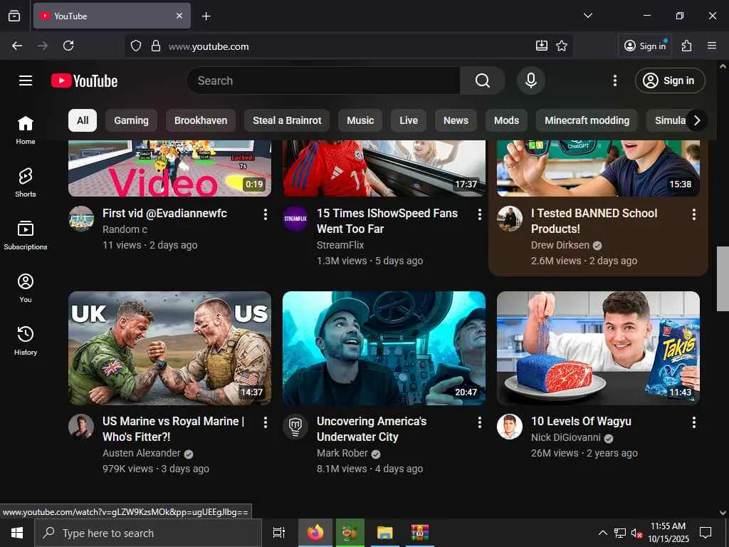Viewport: 729px width, 547px height.
Task: Open History in the sidebar
Action: pos(26,340)
